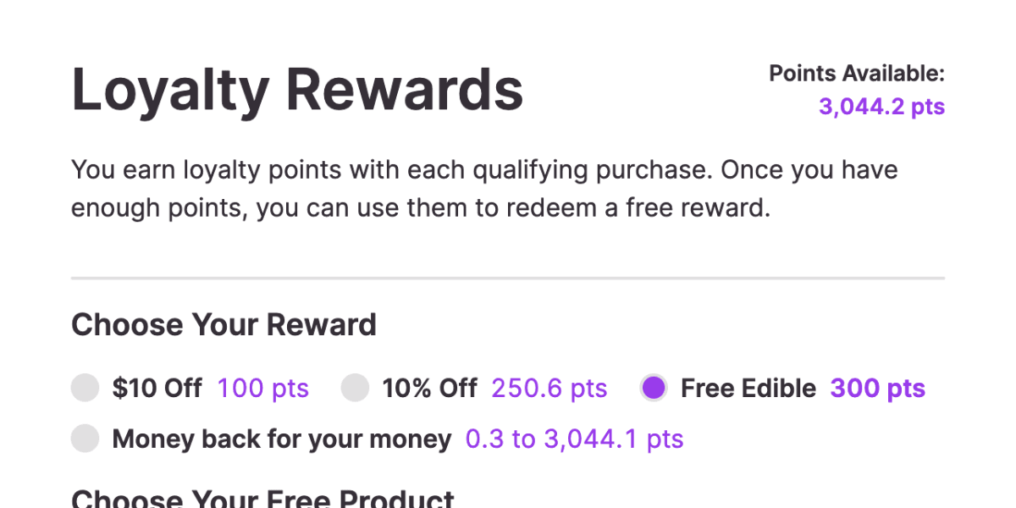Click the divider line below the description
Image resolution: width=1016 pixels, height=508 pixels.
point(508,277)
